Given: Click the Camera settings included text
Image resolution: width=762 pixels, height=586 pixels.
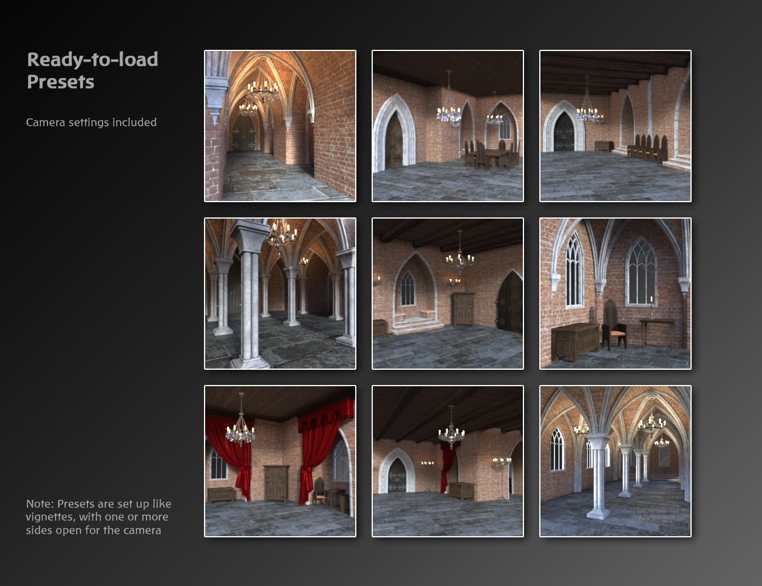Looking at the screenshot, I should coord(91,122).
